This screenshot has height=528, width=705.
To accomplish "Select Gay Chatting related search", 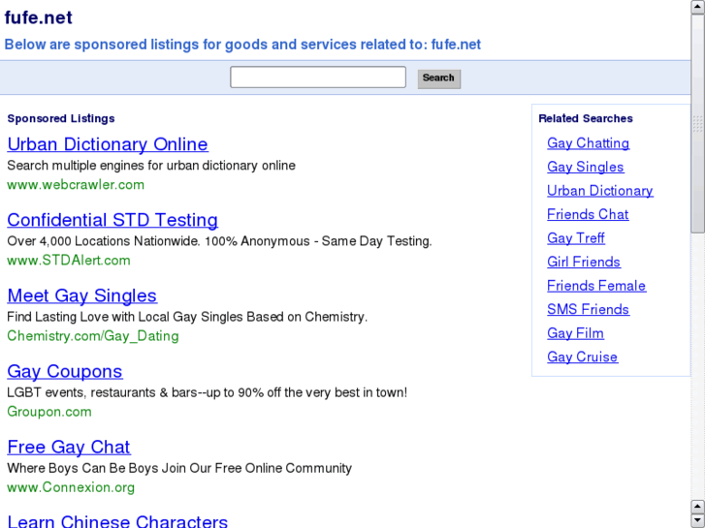I will point(588,143).
